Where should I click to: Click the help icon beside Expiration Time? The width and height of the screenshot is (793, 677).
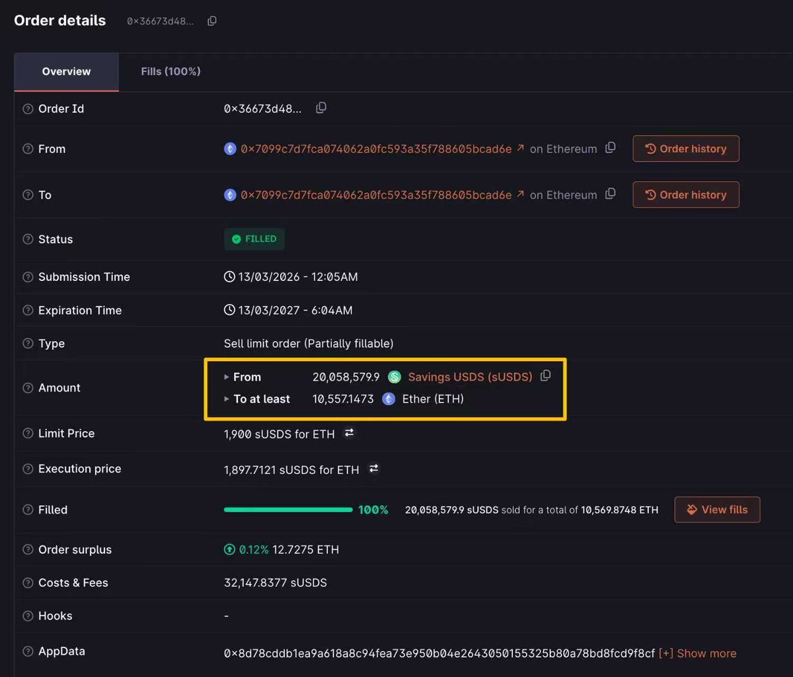28,311
